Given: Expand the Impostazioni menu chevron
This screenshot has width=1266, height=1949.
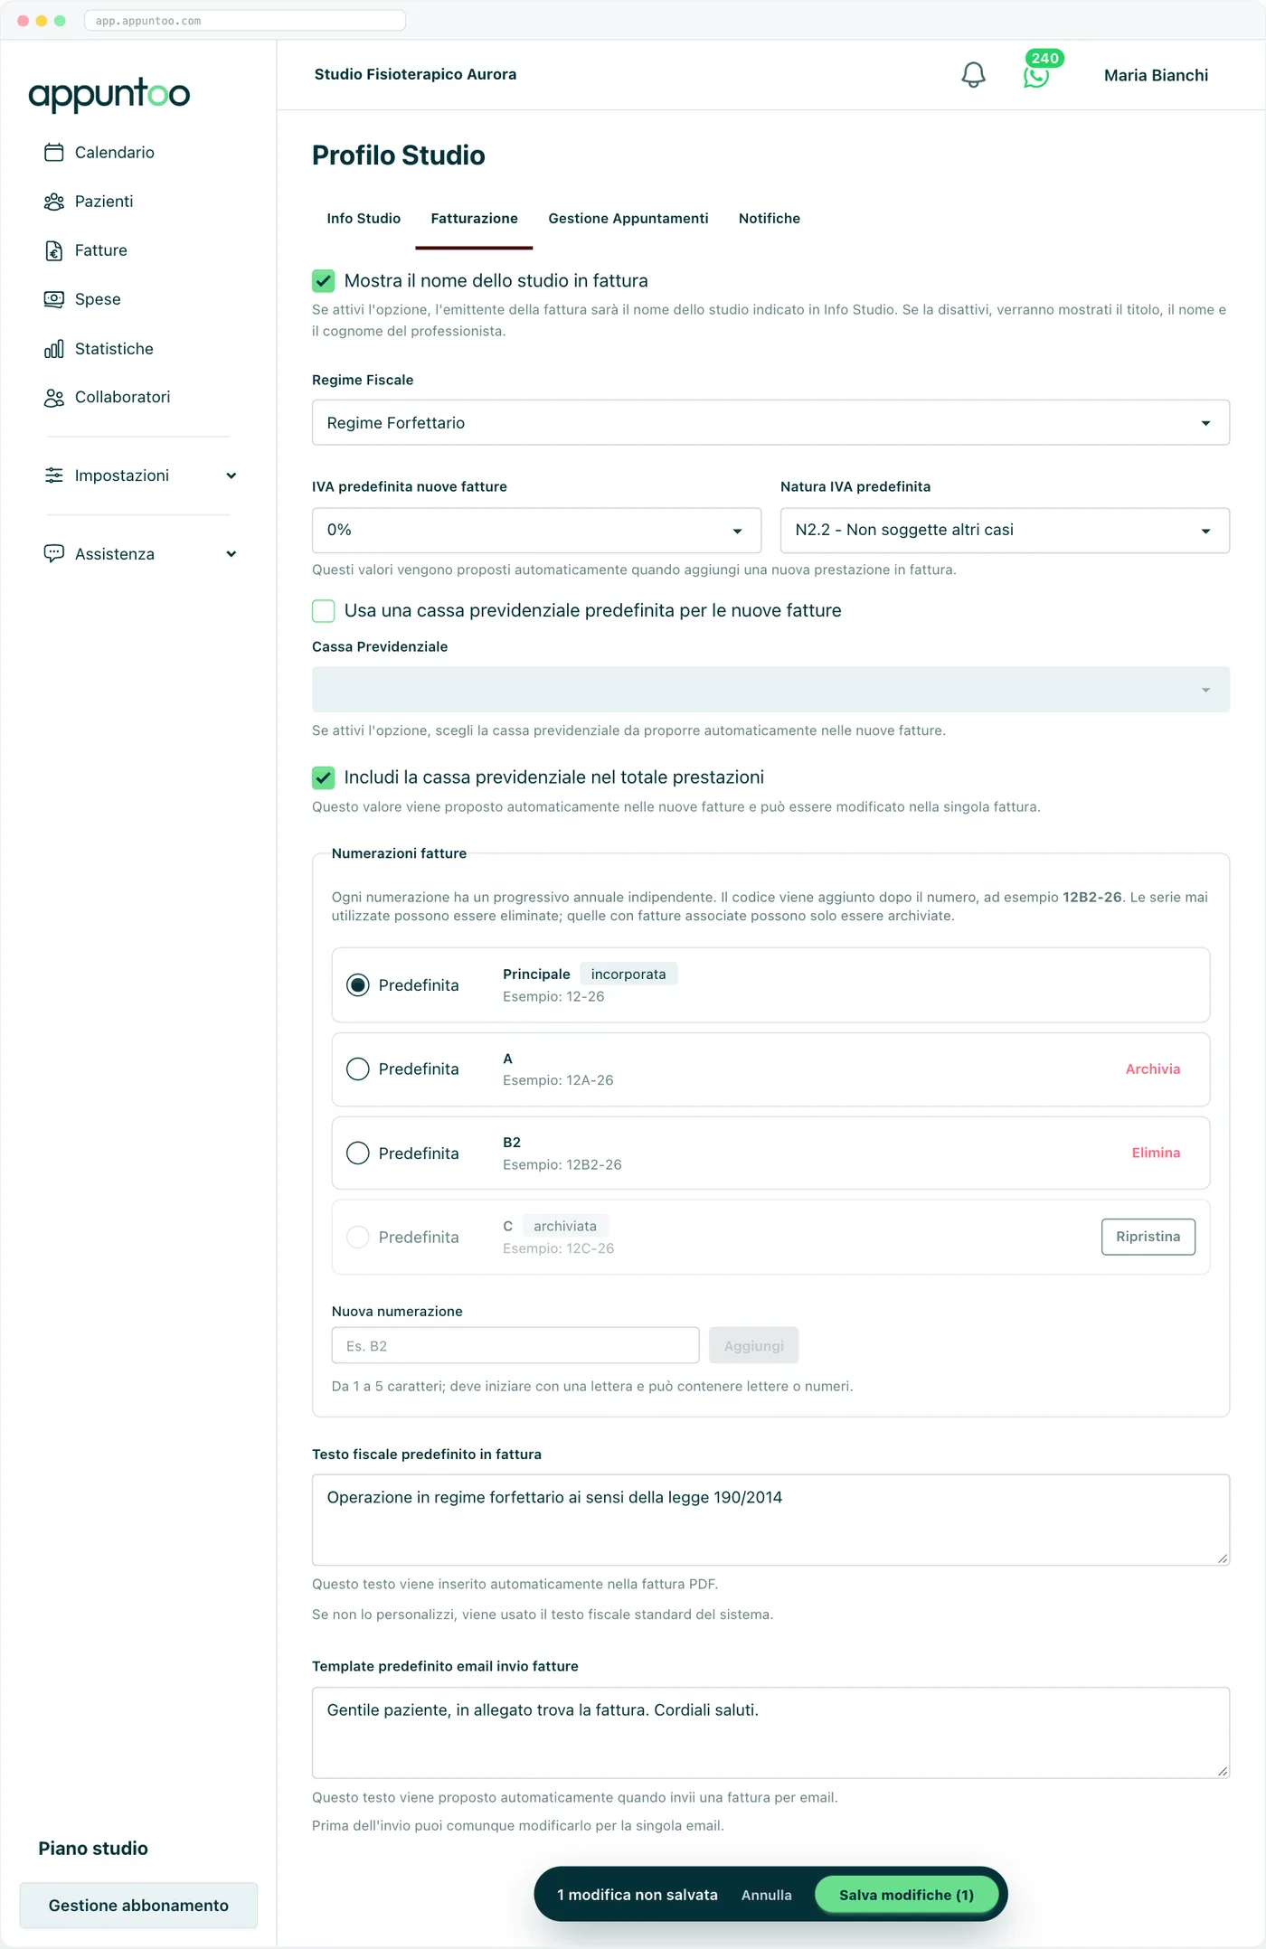Looking at the screenshot, I should [231, 476].
